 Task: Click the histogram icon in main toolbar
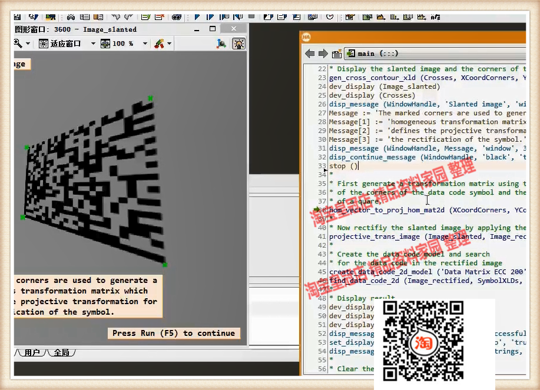pos(380,16)
